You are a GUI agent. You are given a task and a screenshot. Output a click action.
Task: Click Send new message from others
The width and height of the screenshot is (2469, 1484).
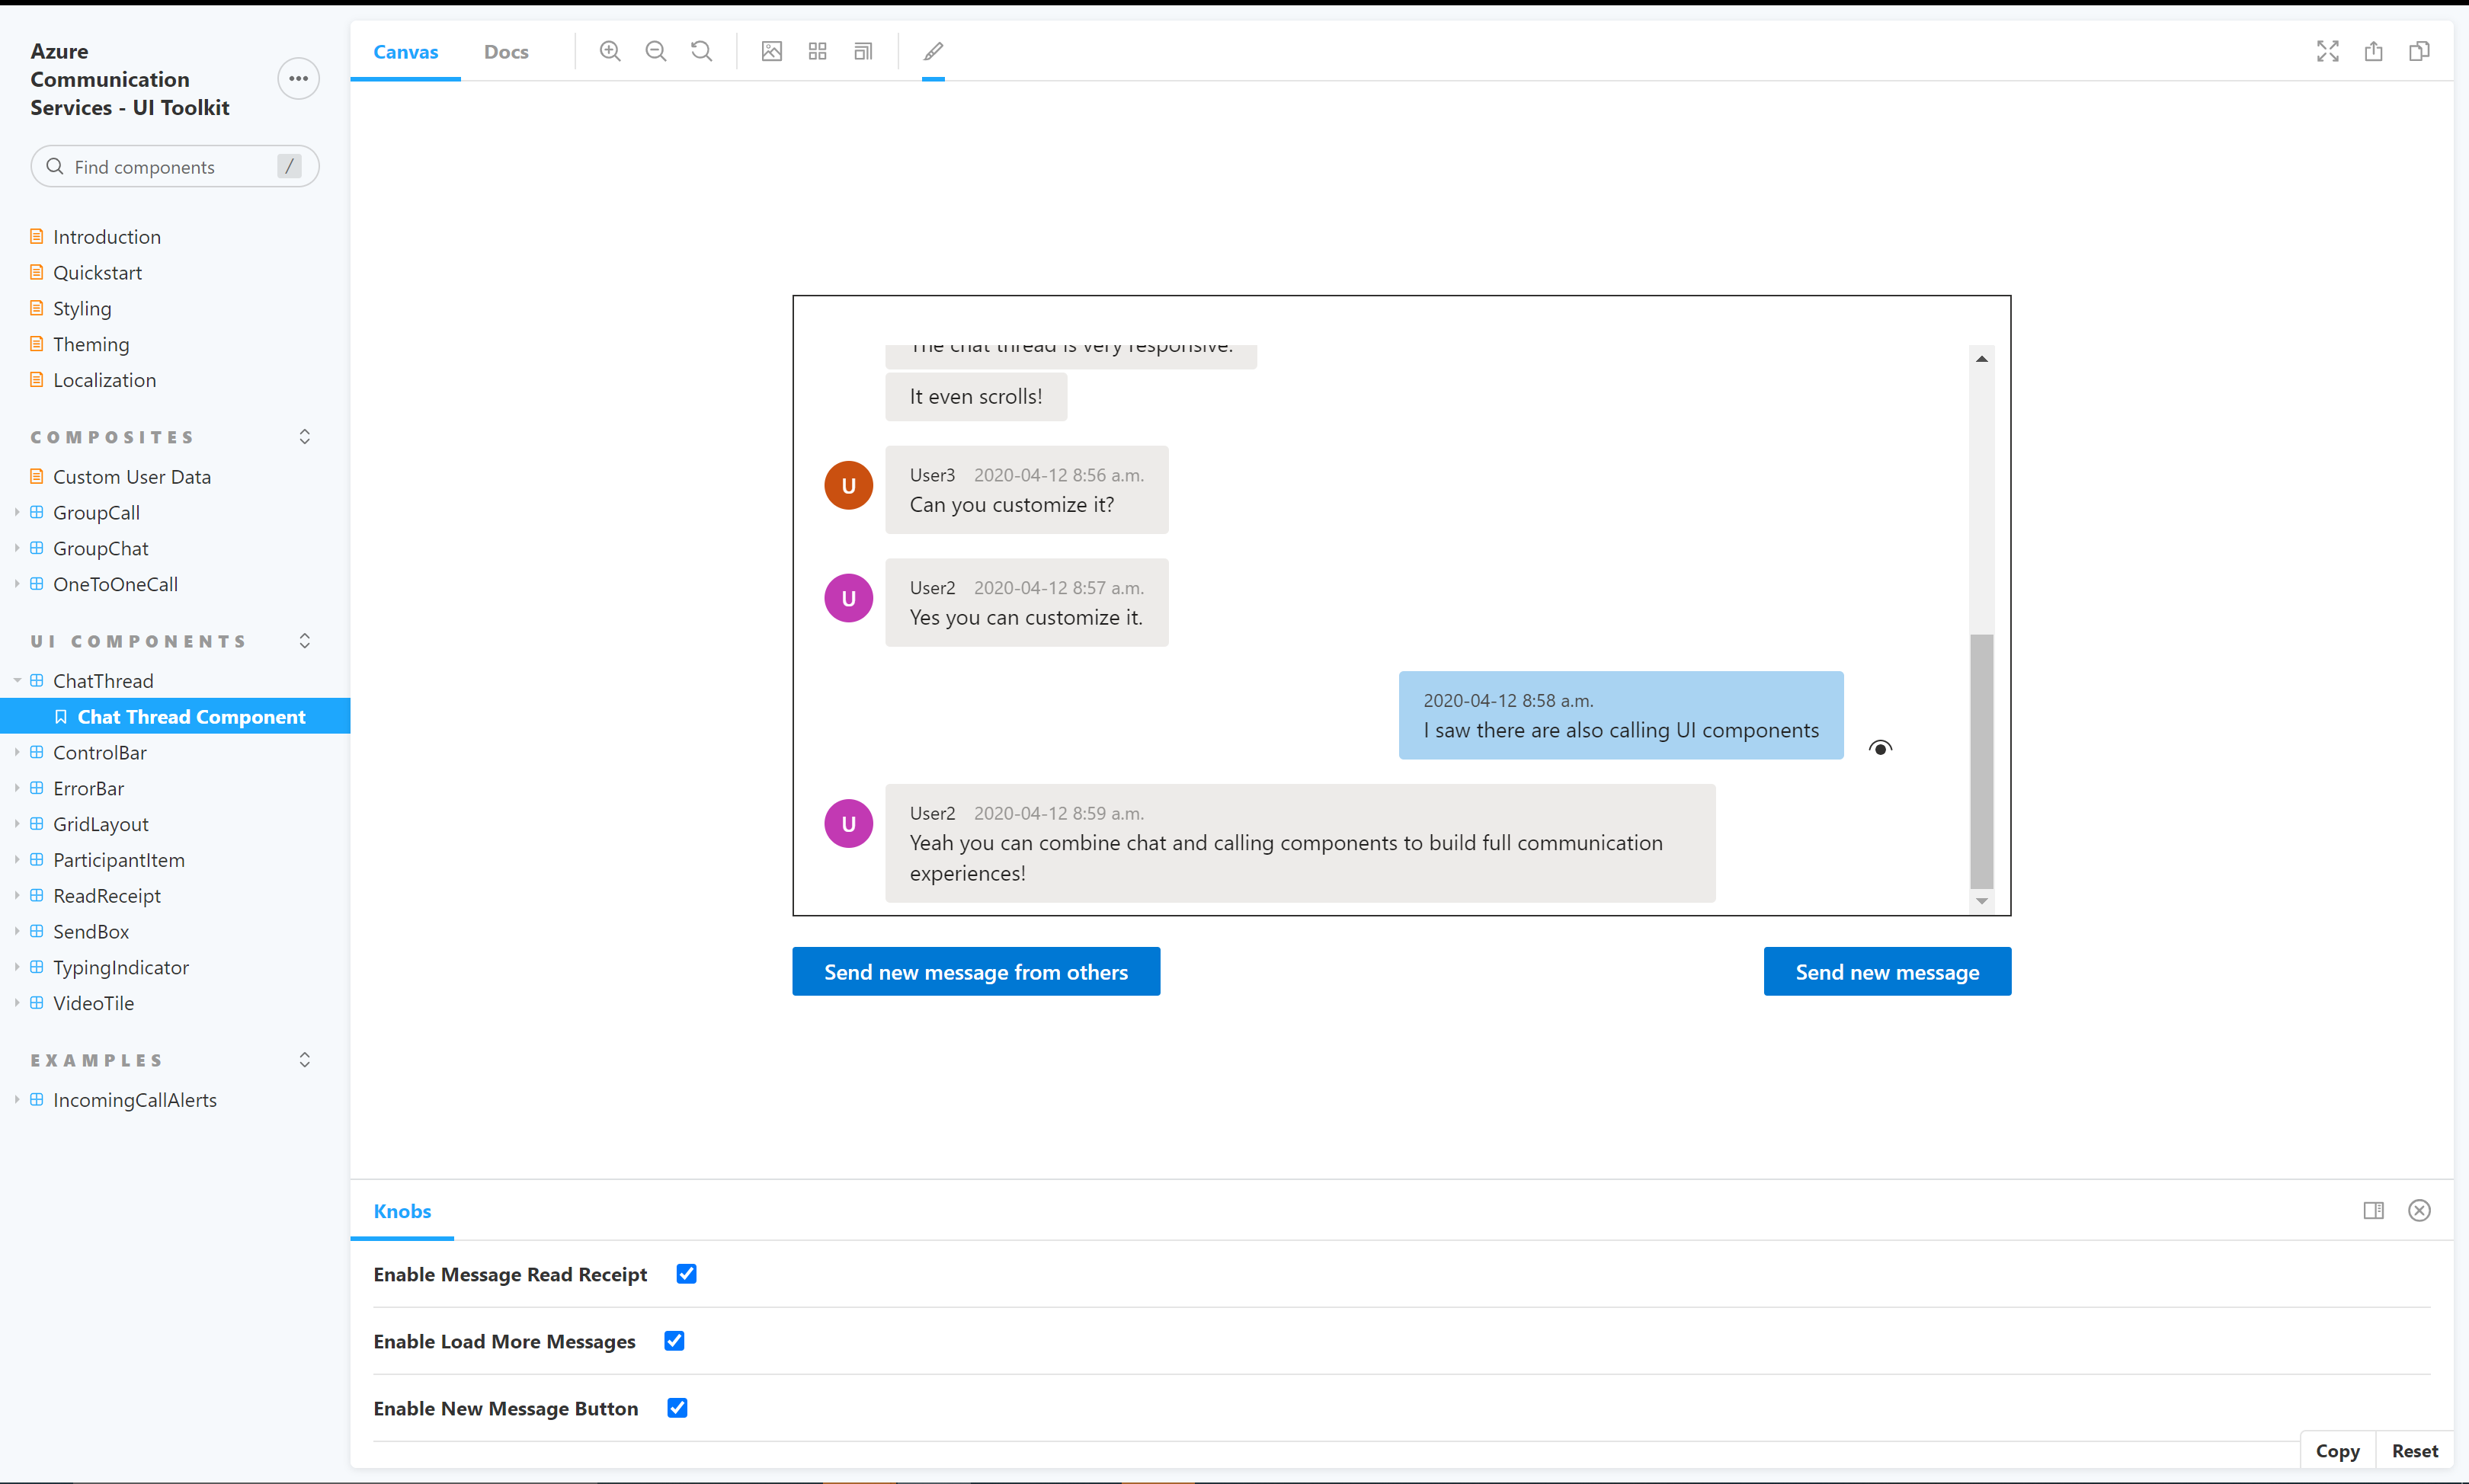tap(976, 971)
